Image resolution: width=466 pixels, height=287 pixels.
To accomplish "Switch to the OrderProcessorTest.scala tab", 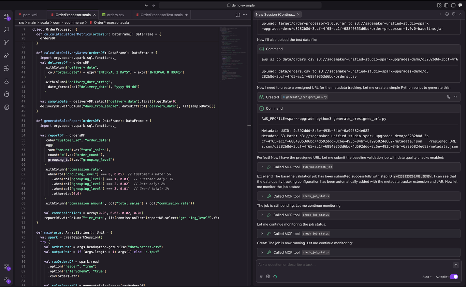I will tap(161, 15).
